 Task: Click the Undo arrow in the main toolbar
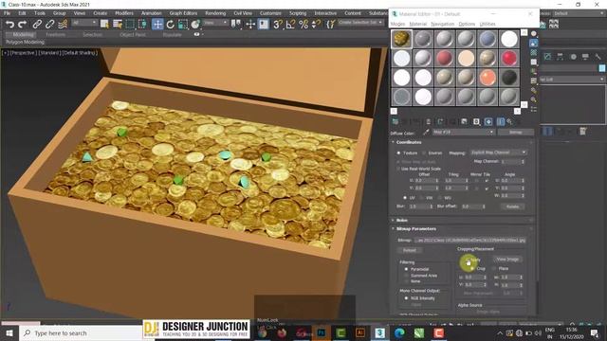click(x=9, y=25)
